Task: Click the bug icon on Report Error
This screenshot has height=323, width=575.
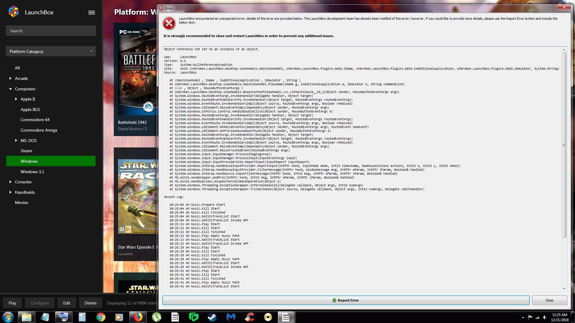Action: [x=334, y=300]
